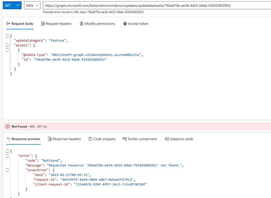Open the beta version dropdown
Image resolution: width=271 pixels, height=198 pixels.
32,5
